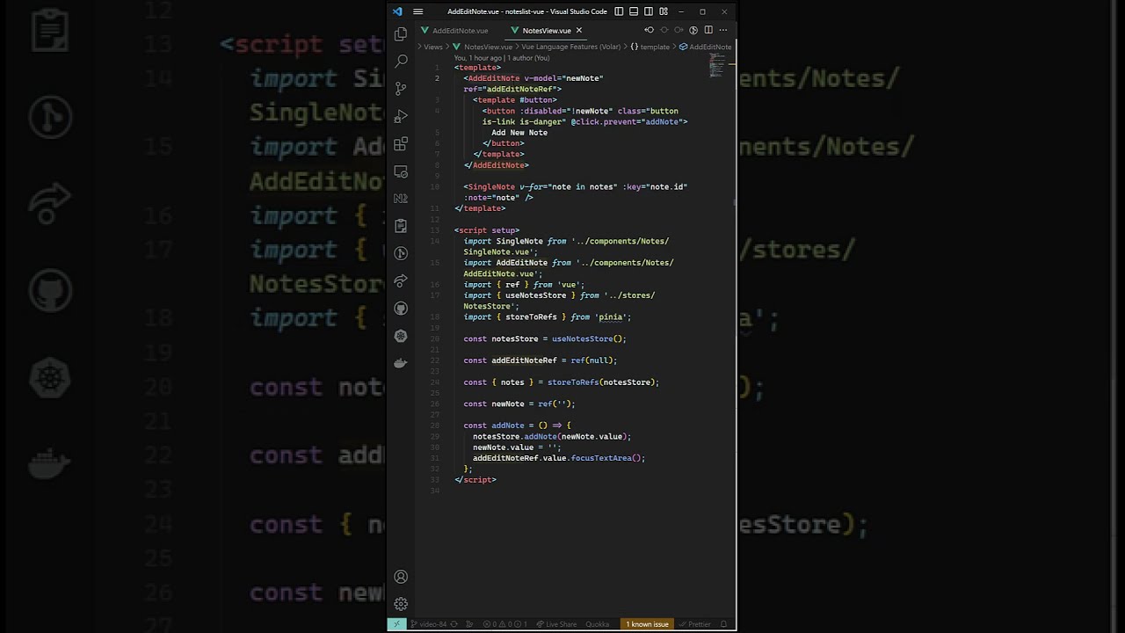Open the Accounts menu icon
The image size is (1125, 633).
click(401, 577)
